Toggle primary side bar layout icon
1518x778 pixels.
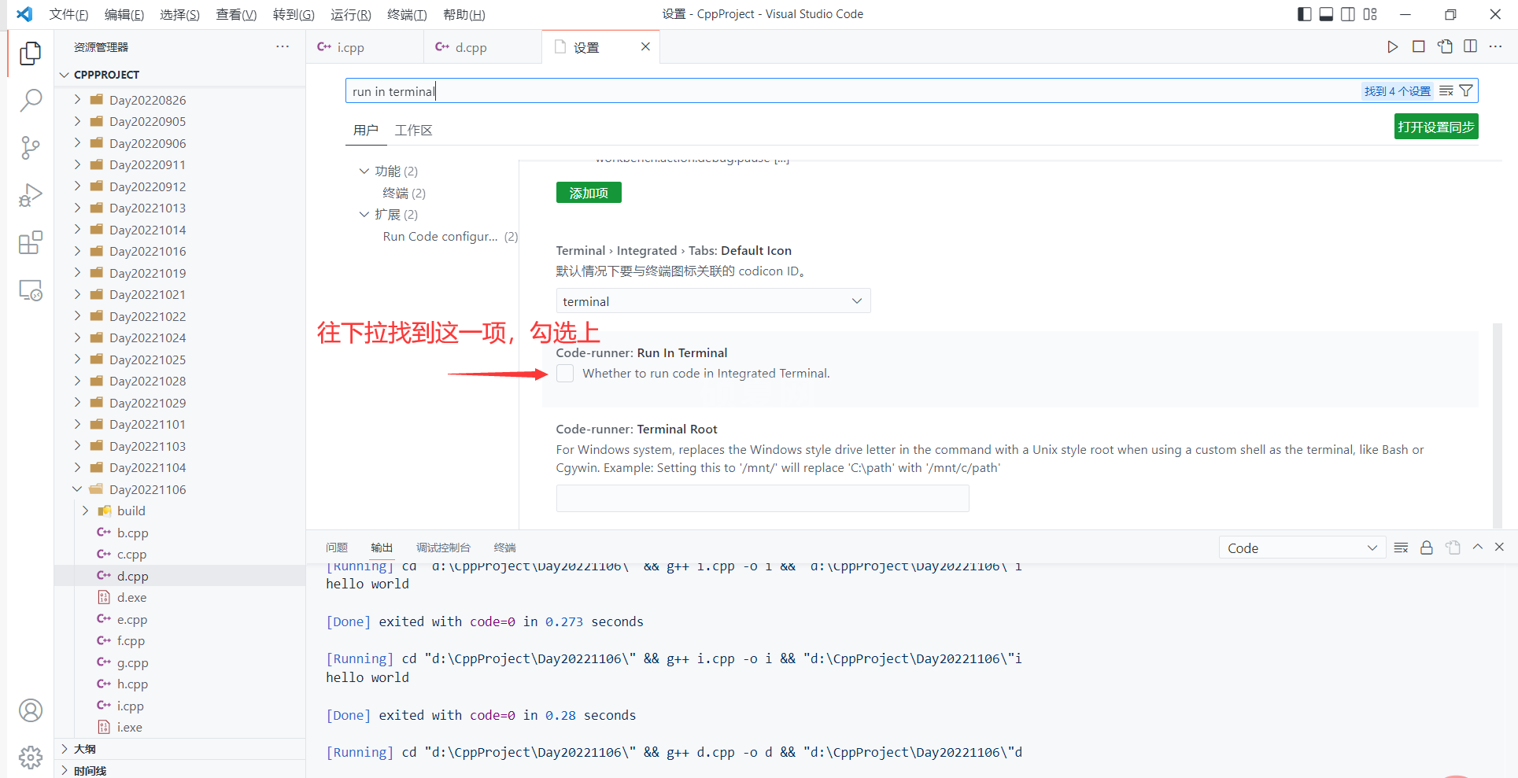[x=1304, y=14]
